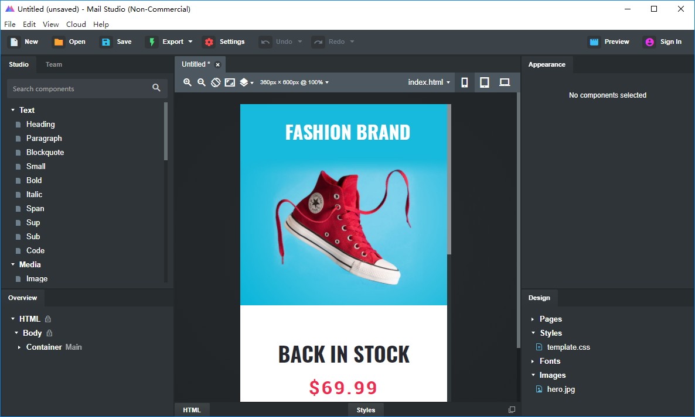
Task: Select the Code component
Action: [x=36, y=251]
